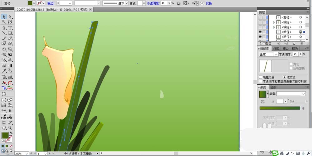Screen dimensions: 312x156
Task: Switch to the 色板 tab
Action: pyautogui.click(x=273, y=87)
